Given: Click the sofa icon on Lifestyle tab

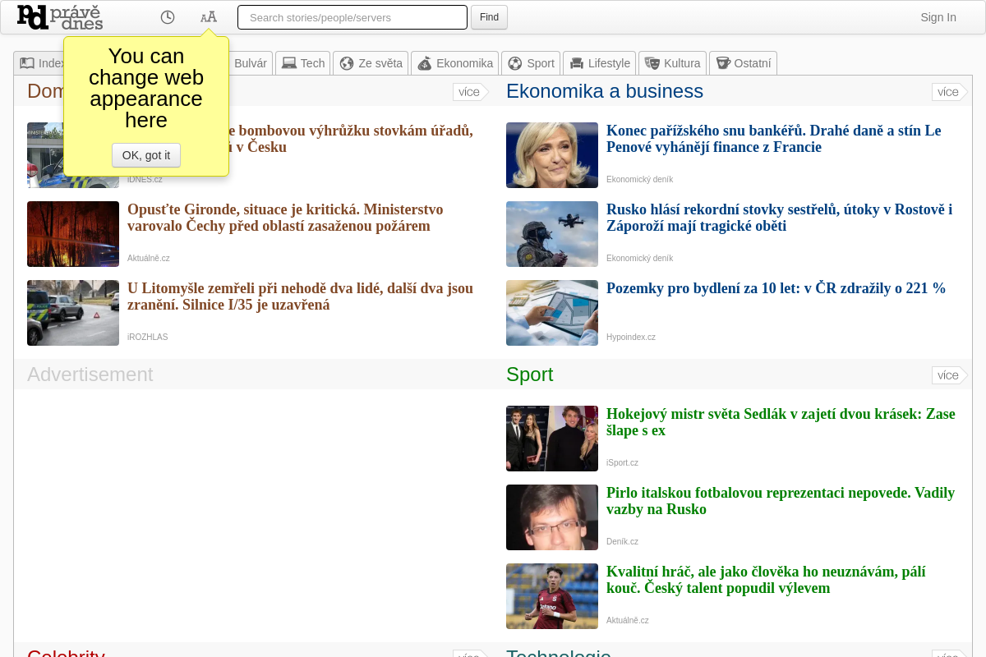Looking at the screenshot, I should pos(577,63).
